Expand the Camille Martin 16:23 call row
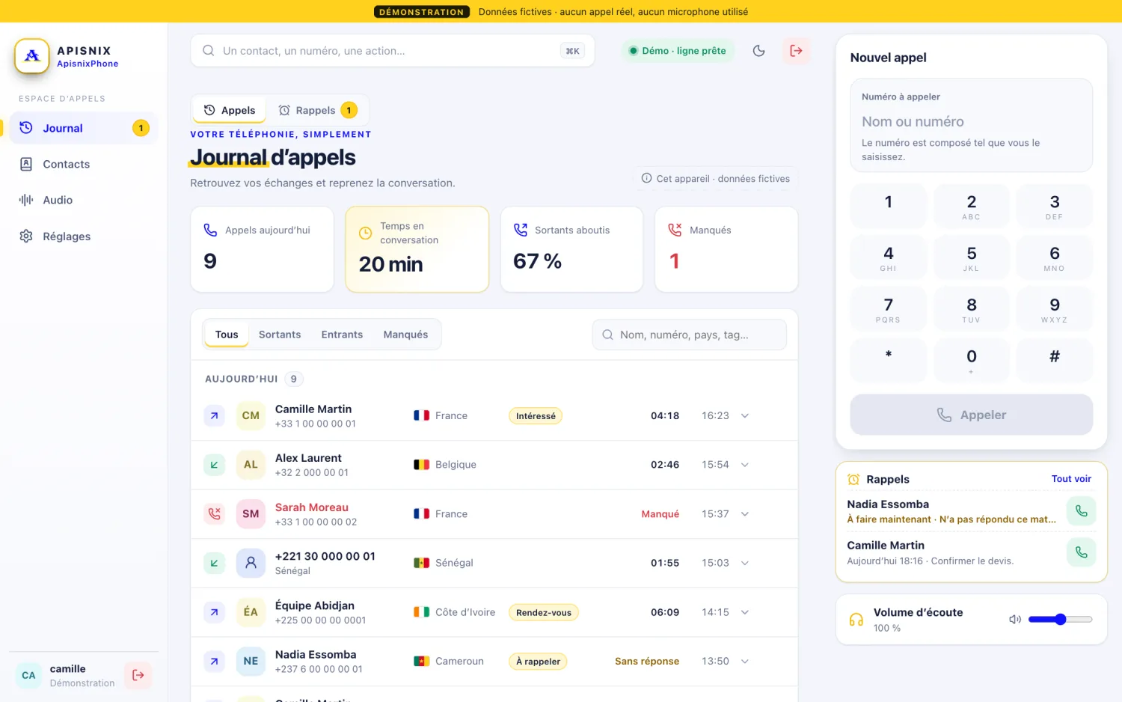The image size is (1122, 702). (745, 415)
